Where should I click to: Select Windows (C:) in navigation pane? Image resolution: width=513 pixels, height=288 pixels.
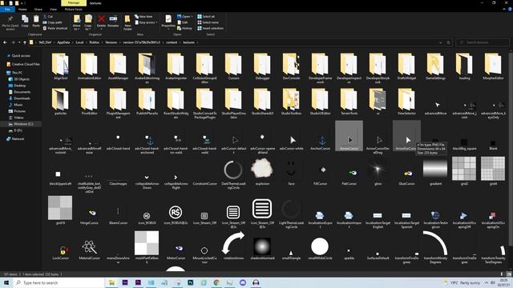pyautogui.click(x=20, y=124)
